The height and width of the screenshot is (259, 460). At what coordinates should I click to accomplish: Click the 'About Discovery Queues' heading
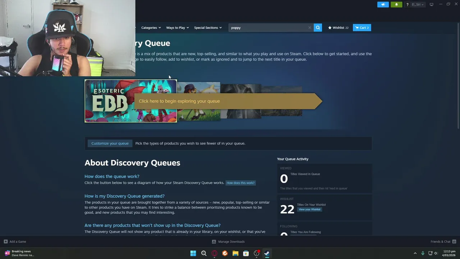[x=132, y=163]
